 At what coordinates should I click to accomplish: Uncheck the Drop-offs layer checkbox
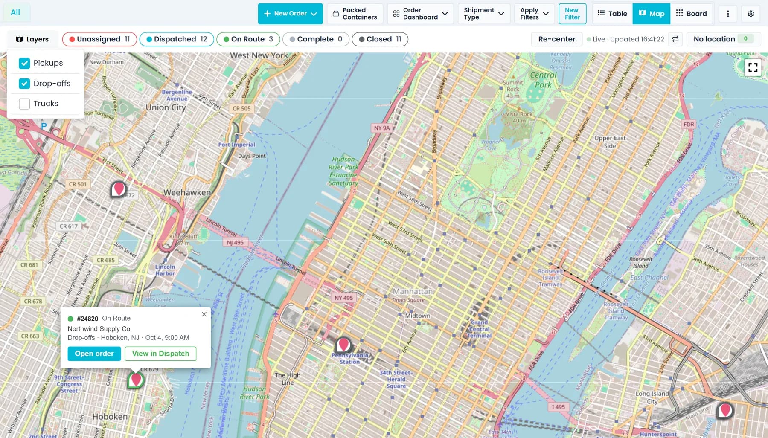[x=24, y=84]
